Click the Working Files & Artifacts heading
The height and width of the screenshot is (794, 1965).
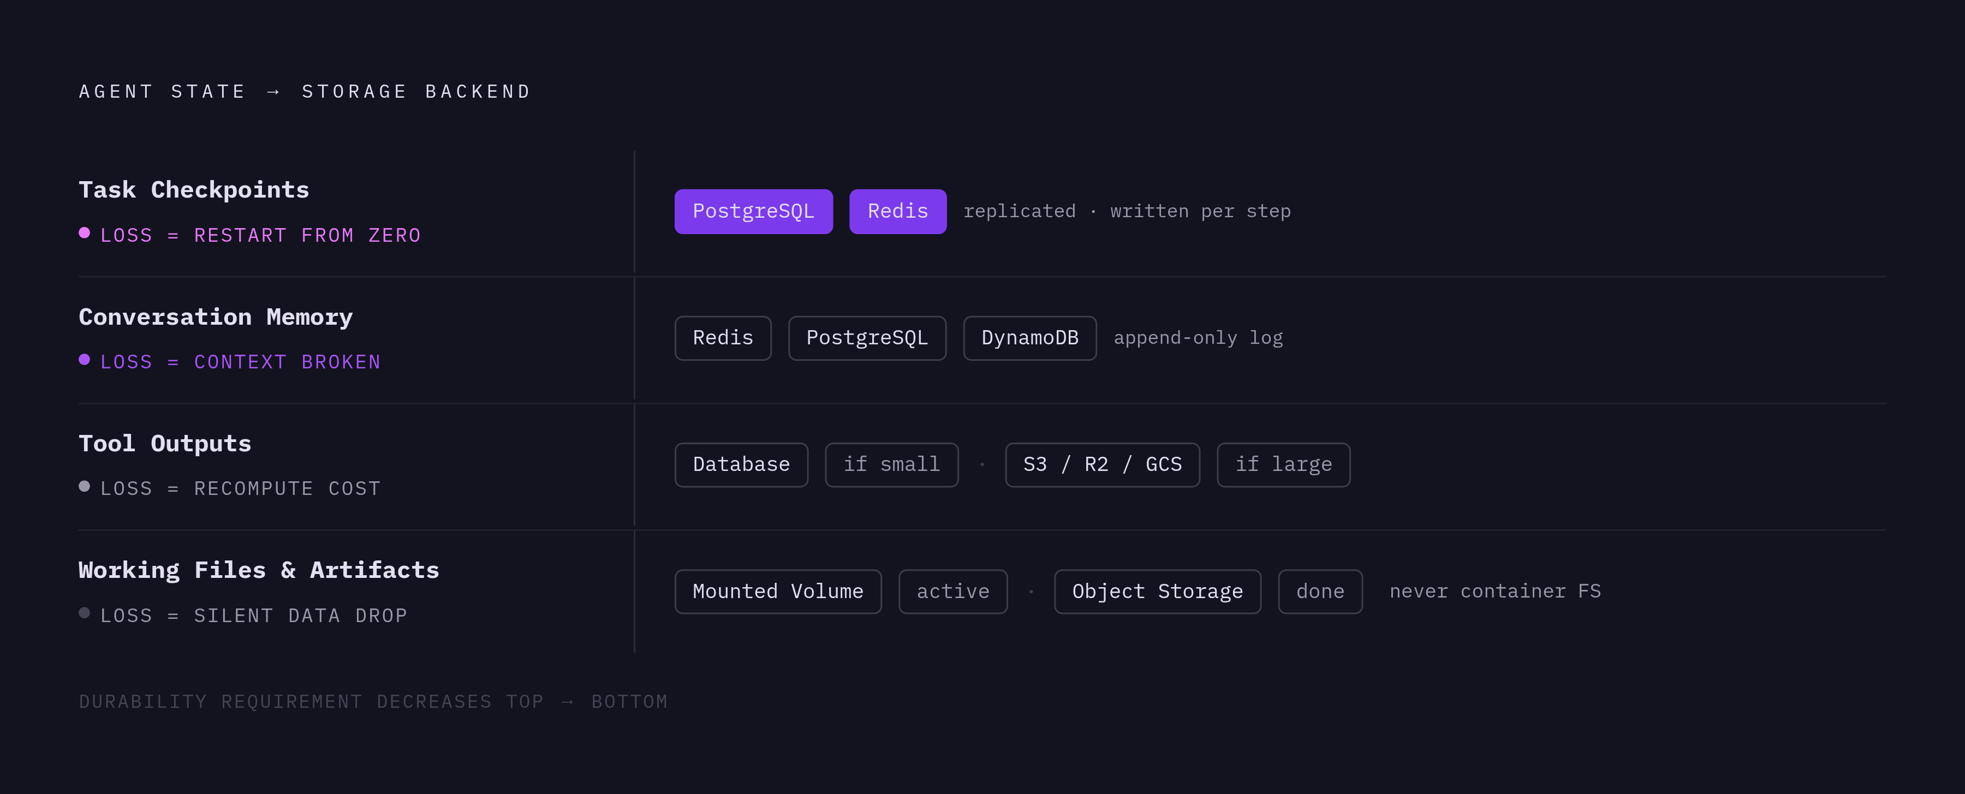click(x=259, y=570)
